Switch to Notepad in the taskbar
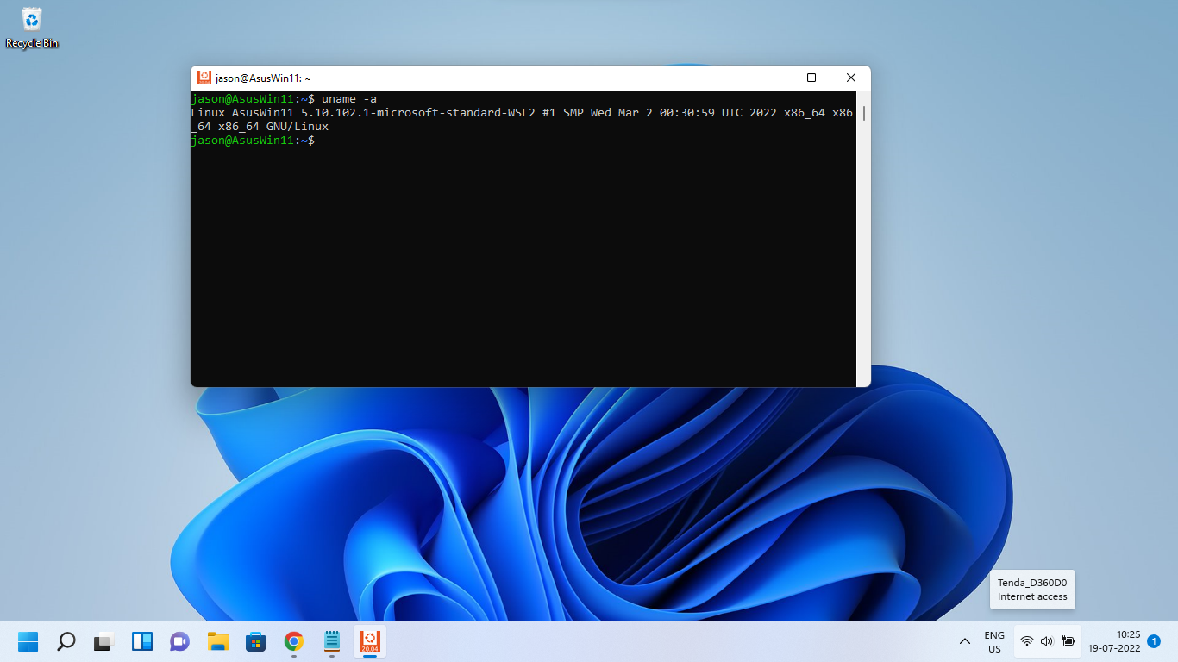The width and height of the screenshot is (1178, 662). (x=331, y=641)
